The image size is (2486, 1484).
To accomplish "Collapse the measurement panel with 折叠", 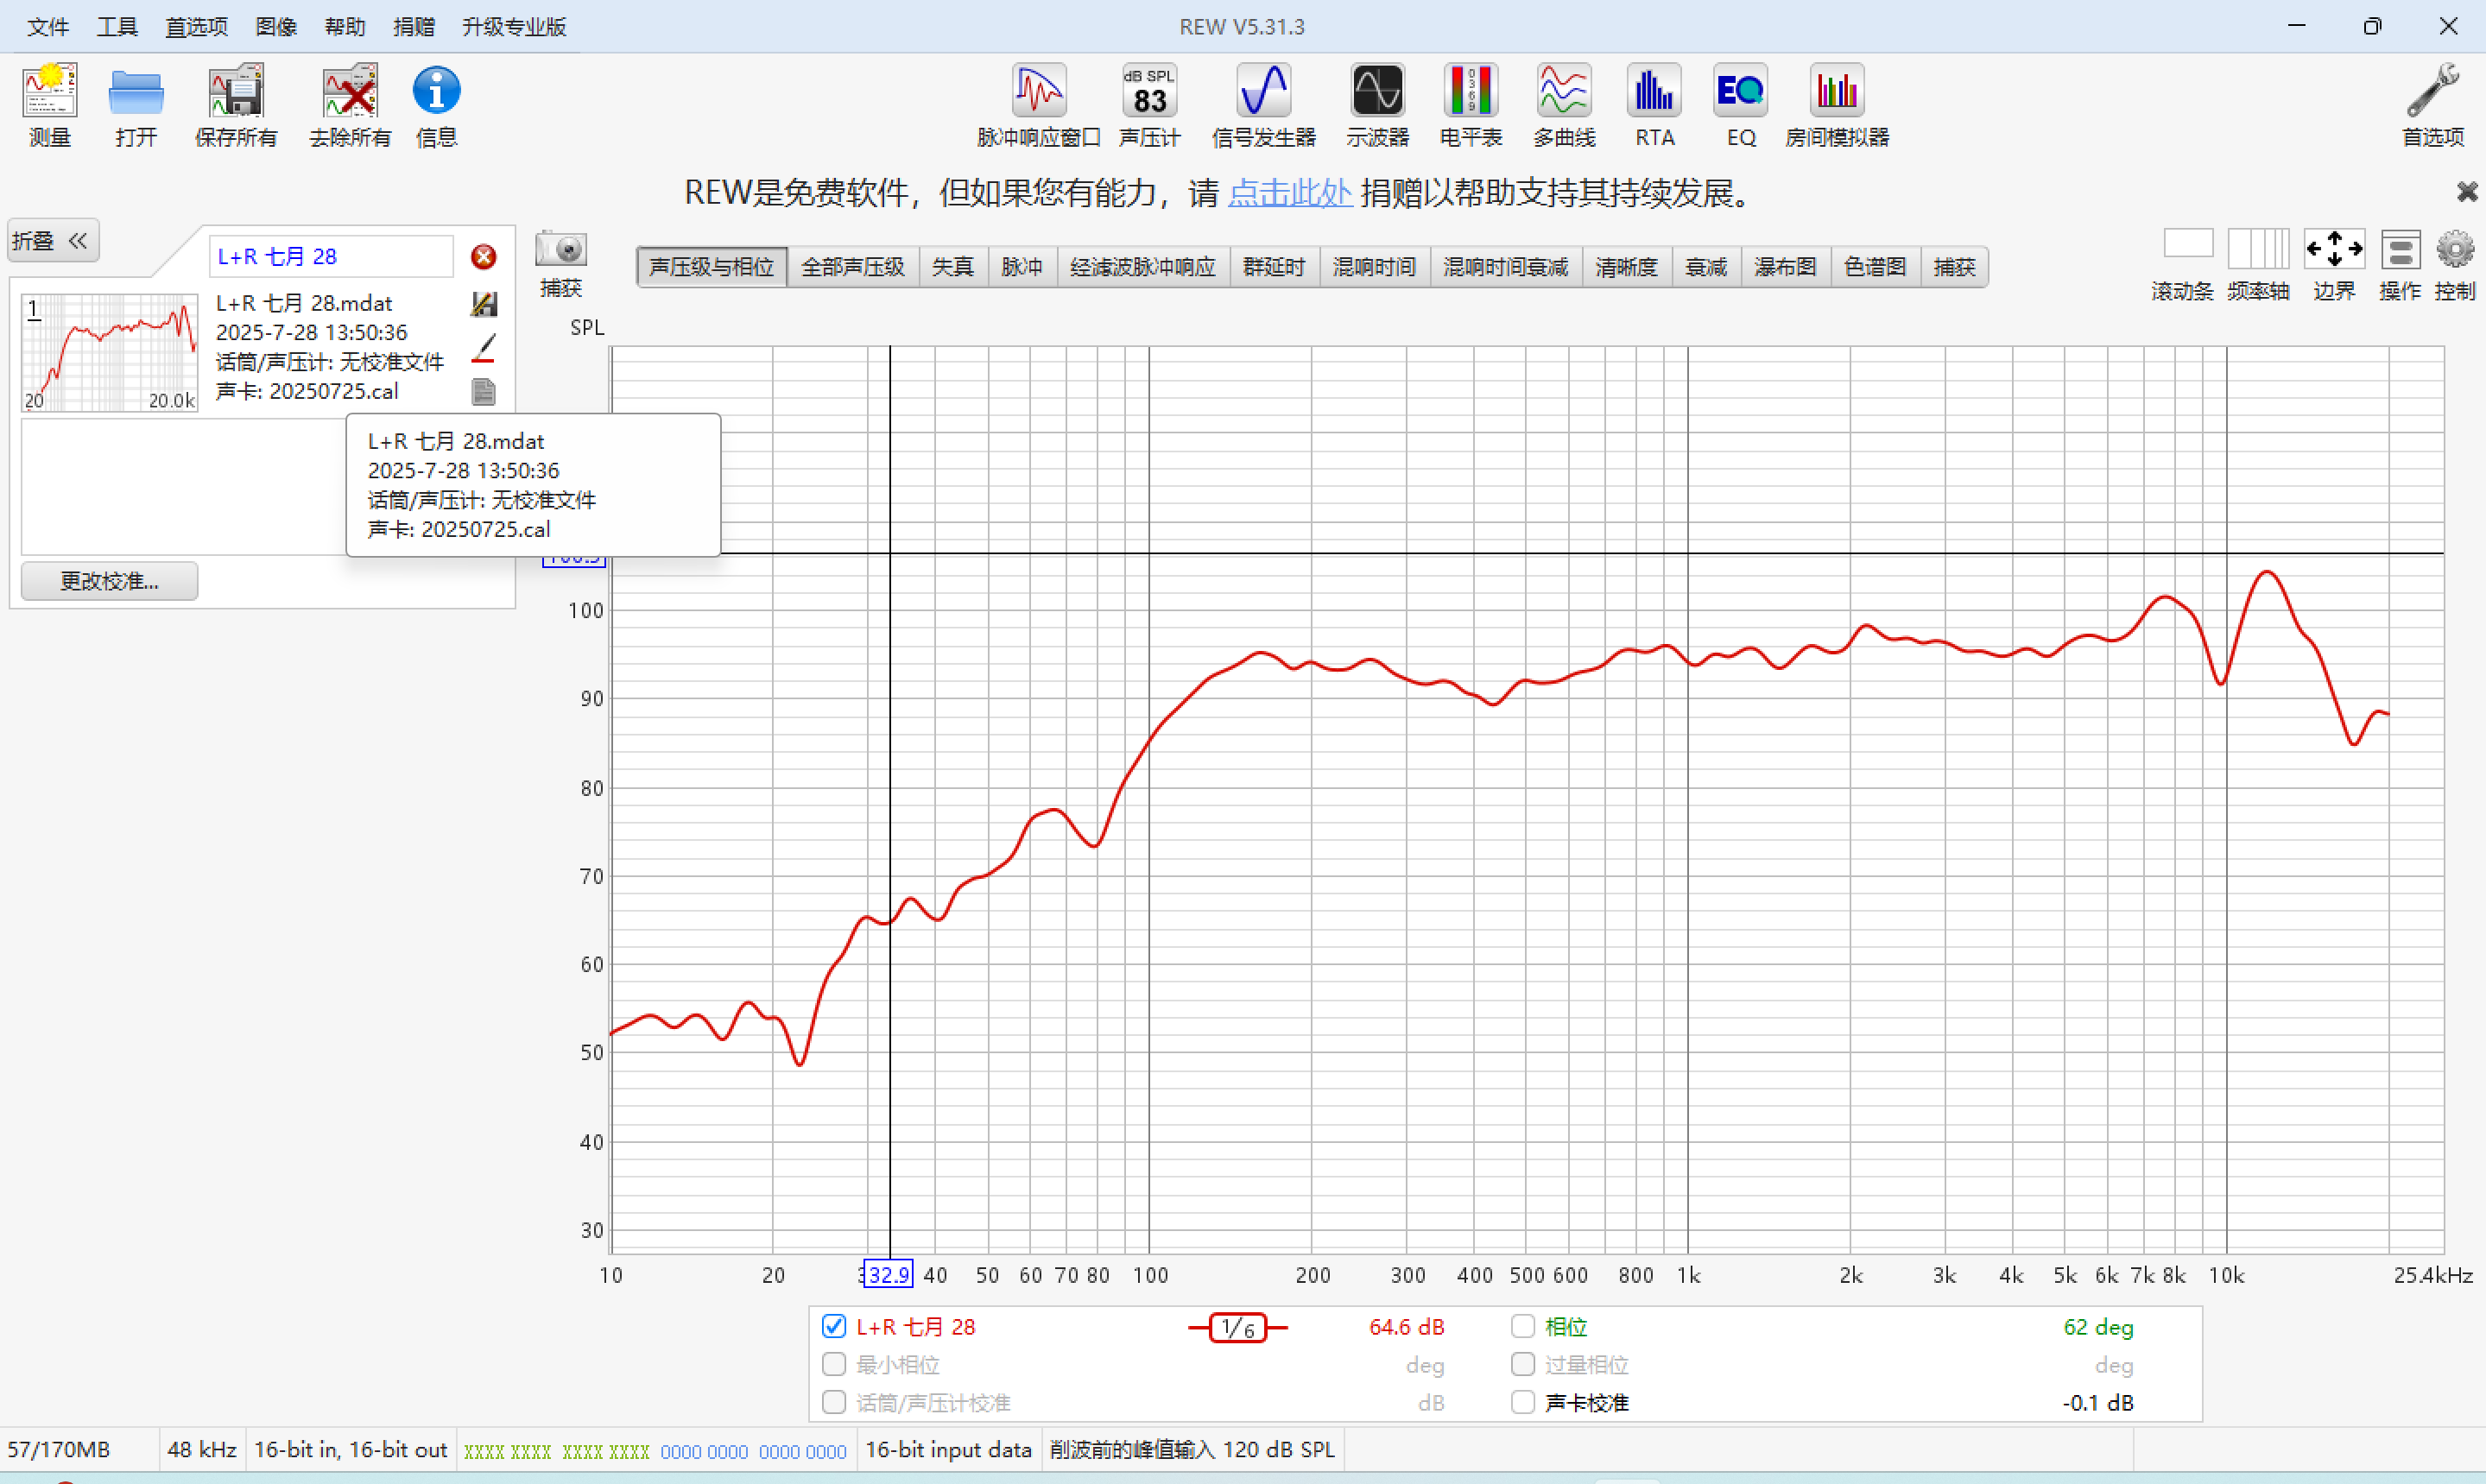I will point(53,241).
